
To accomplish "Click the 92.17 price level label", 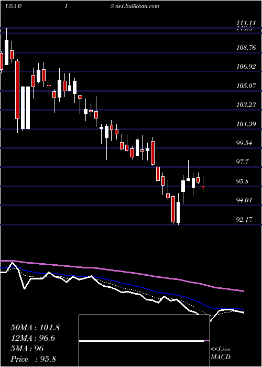I will coord(244,219).
